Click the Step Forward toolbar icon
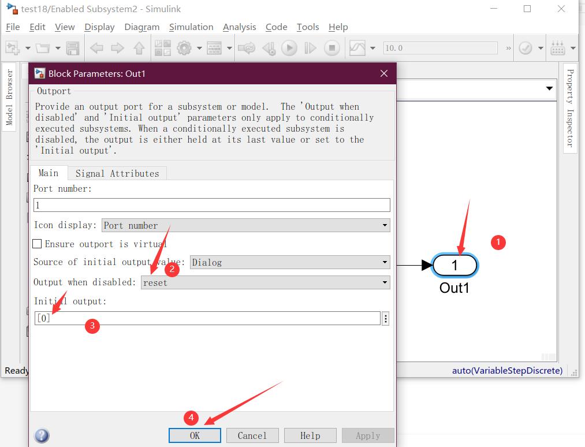Image resolution: width=585 pixels, height=447 pixels. pyautogui.click(x=310, y=49)
